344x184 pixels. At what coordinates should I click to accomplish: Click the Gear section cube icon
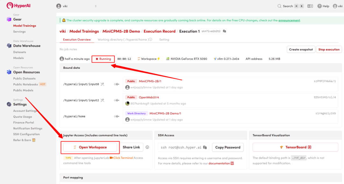point(9,19)
